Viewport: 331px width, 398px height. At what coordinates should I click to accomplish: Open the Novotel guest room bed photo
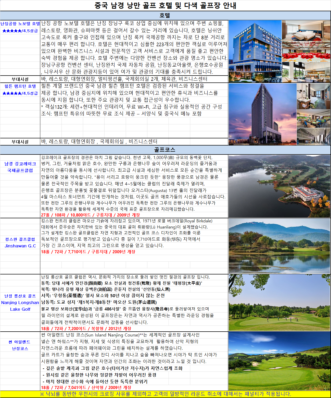[x=306, y=31]
